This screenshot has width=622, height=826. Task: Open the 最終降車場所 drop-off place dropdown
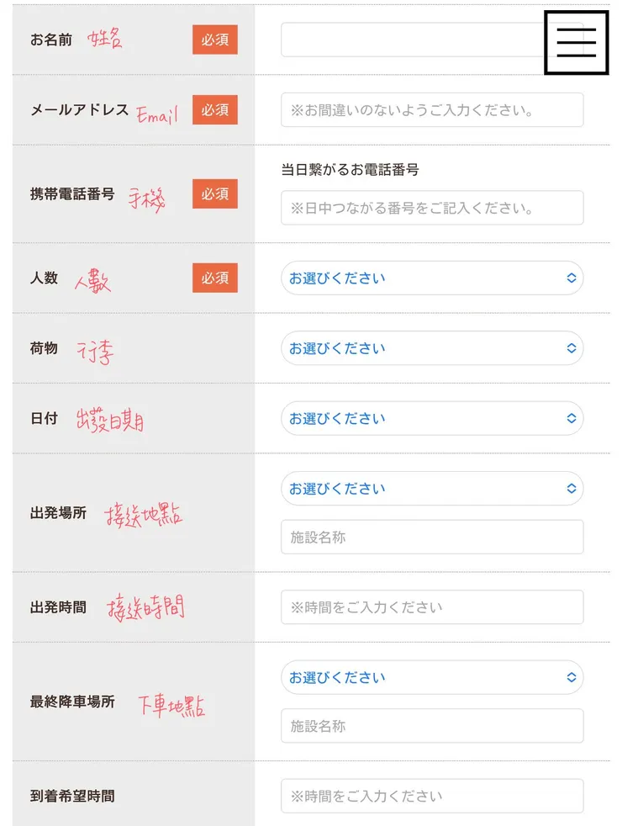[432, 677]
